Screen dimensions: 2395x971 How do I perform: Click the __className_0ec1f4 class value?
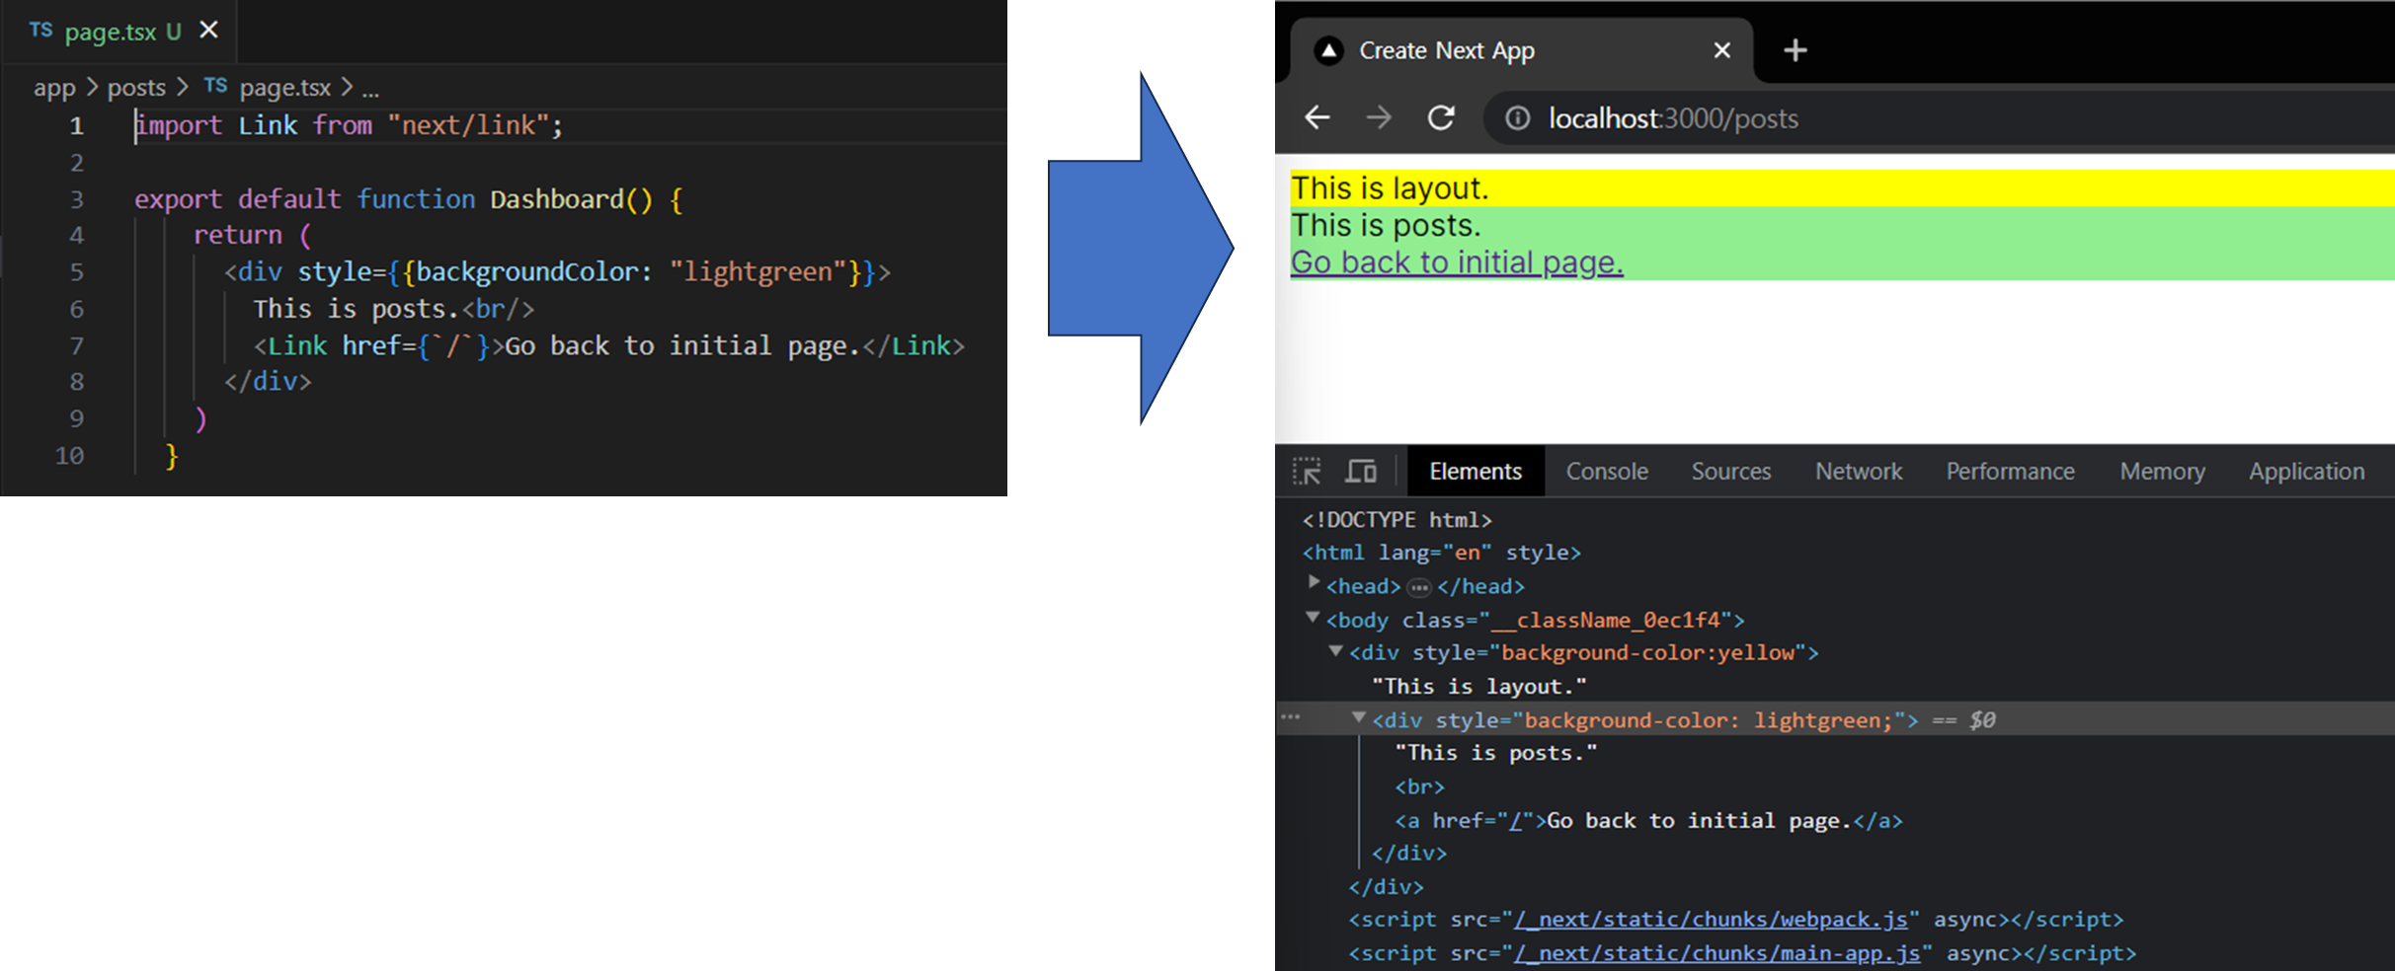click(1605, 621)
